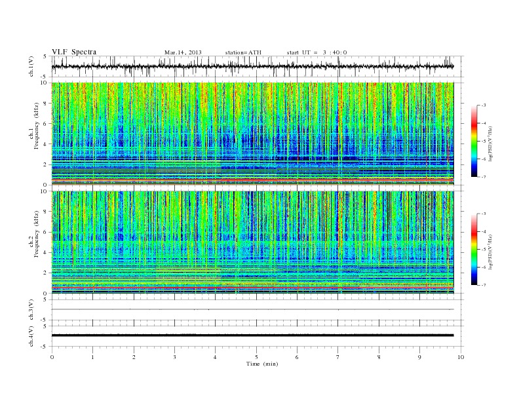The image size is (519, 401).
Task: Click the ch.2 PSD color scale bar
Action: point(474,249)
